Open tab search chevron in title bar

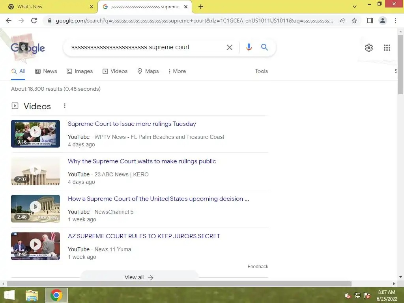pos(355,7)
